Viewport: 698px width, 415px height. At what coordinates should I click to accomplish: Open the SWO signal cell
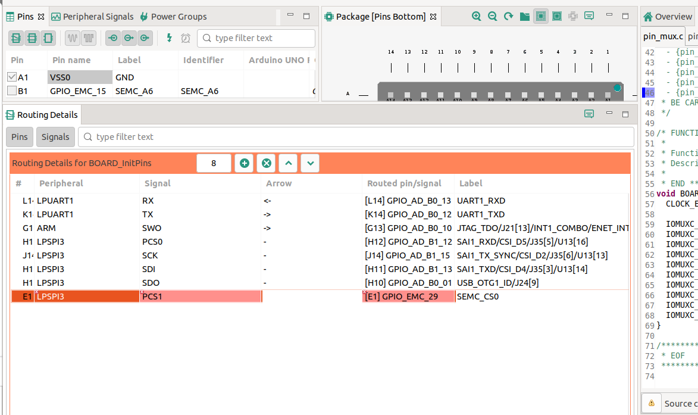201,228
